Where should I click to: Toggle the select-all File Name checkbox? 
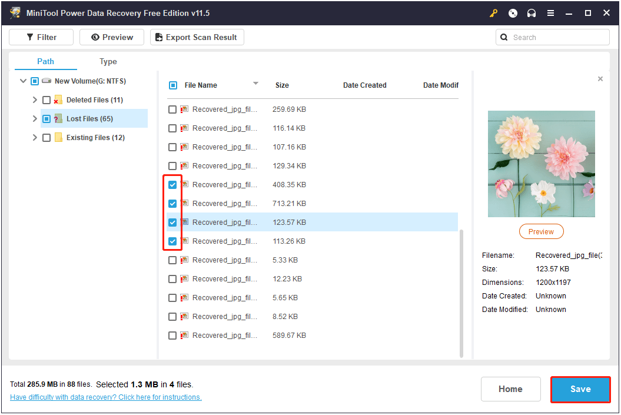(173, 85)
